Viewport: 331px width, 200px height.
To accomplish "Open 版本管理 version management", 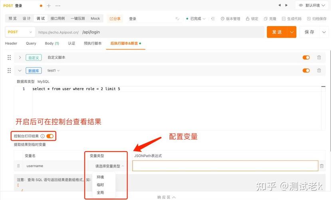I will [x=230, y=19].
